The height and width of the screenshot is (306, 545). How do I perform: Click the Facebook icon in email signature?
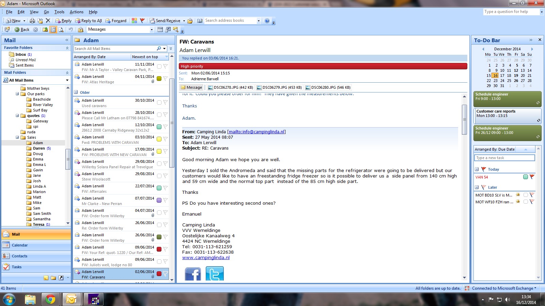click(x=193, y=274)
